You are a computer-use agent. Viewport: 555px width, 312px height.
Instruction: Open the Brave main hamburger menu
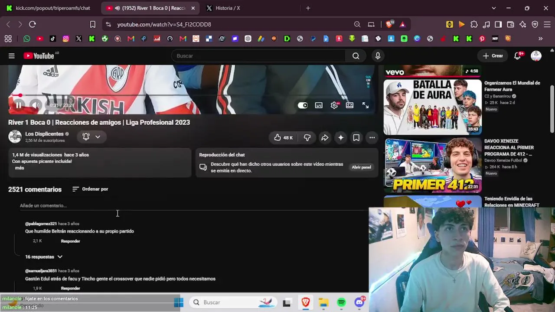click(x=547, y=25)
